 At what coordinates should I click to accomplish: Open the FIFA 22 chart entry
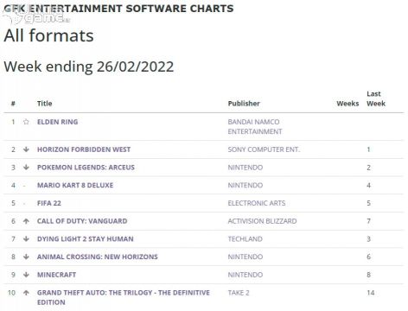(49, 203)
